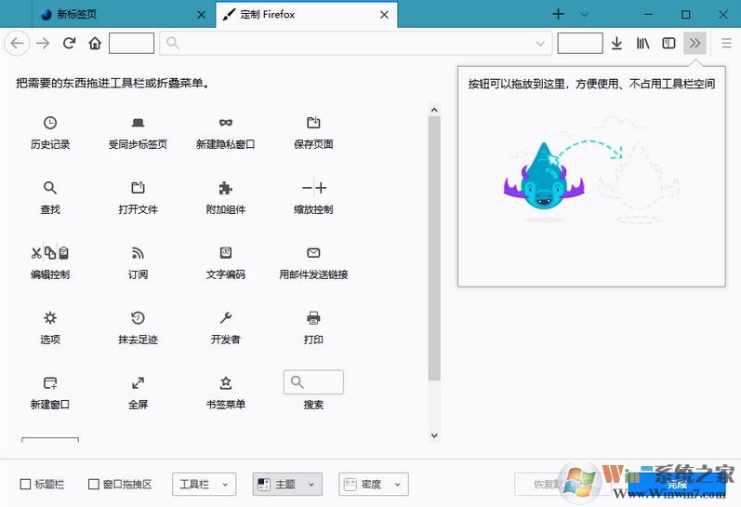Click the downloads arrow toolbar icon
This screenshot has height=507, width=741.
click(x=616, y=44)
